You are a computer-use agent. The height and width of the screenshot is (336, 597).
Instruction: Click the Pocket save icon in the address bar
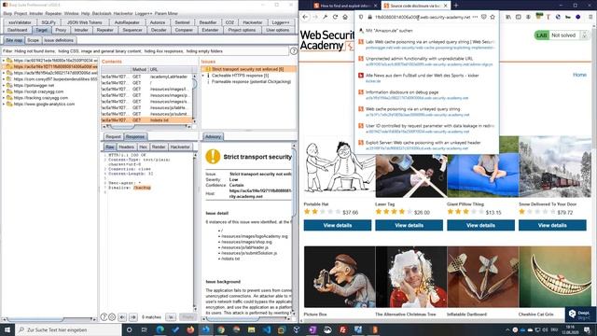483,17
